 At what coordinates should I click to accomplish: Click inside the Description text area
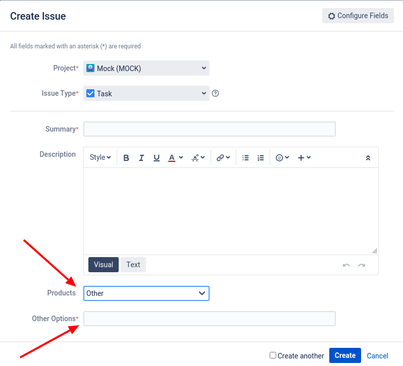231,211
